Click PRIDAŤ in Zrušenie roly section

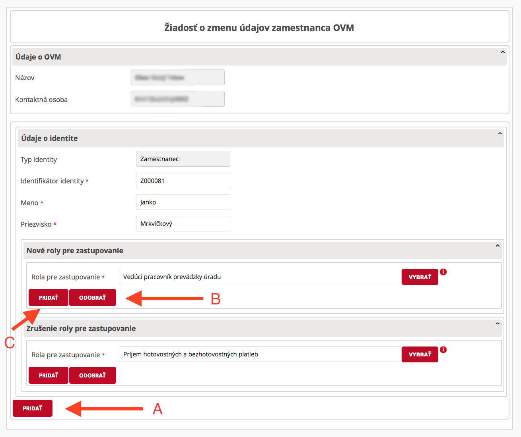point(49,375)
